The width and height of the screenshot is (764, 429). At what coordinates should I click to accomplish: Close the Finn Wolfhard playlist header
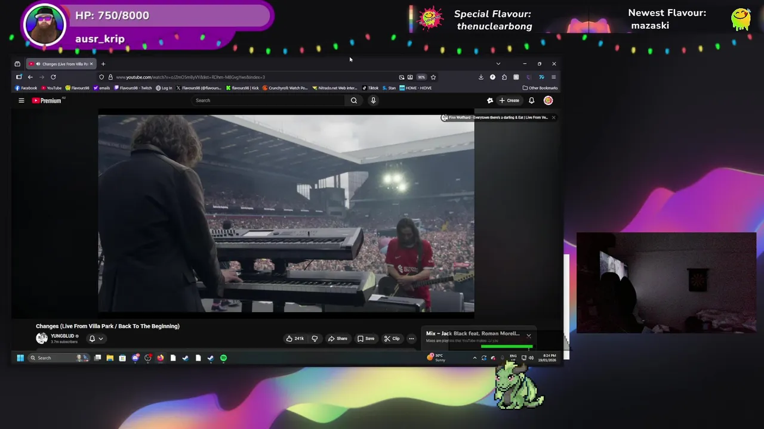553,117
